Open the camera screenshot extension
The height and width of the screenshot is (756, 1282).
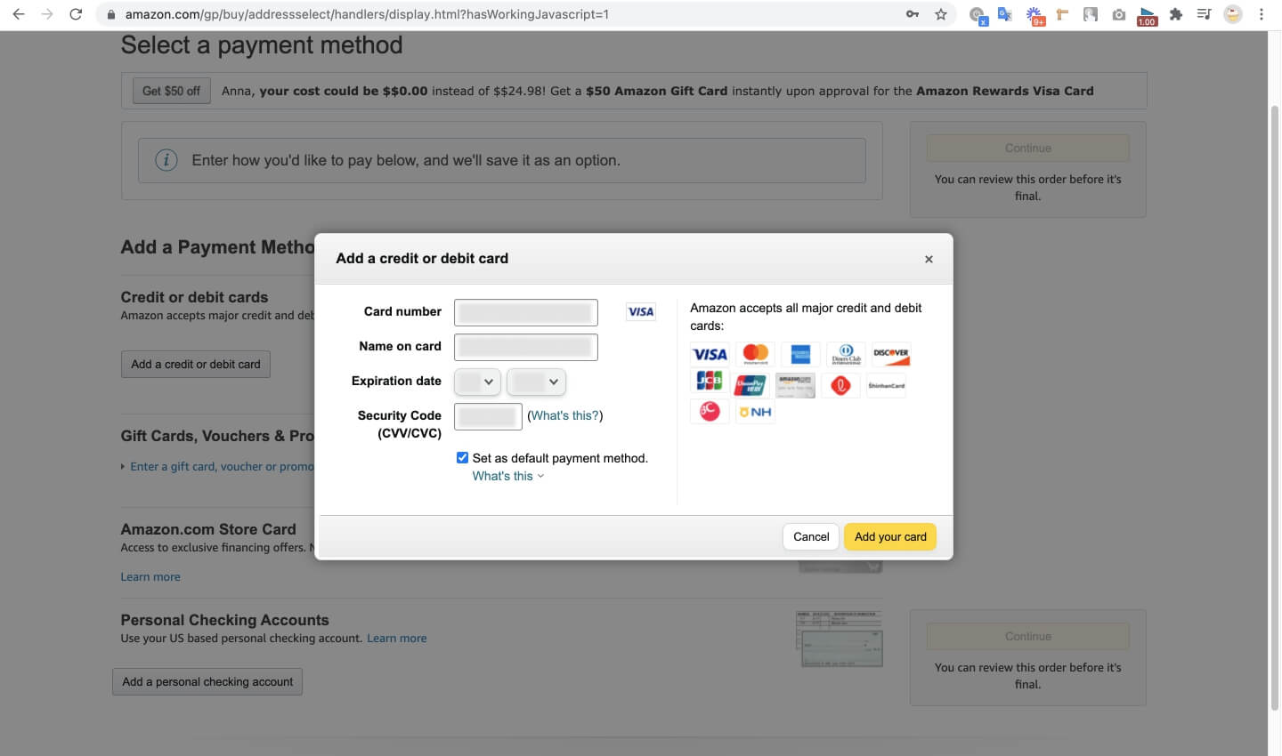(x=1119, y=14)
